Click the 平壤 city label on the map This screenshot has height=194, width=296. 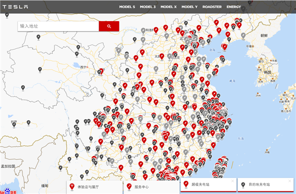pyautogui.click(x=249, y=46)
